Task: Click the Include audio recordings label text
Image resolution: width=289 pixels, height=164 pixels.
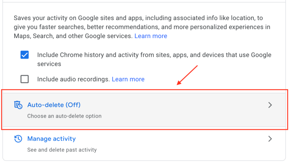Action: 74,79
